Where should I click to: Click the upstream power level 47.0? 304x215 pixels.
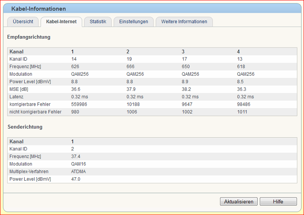tap(76, 179)
